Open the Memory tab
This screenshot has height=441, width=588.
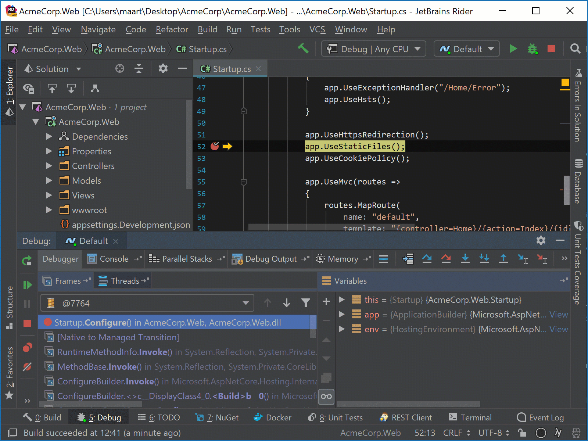(x=343, y=259)
